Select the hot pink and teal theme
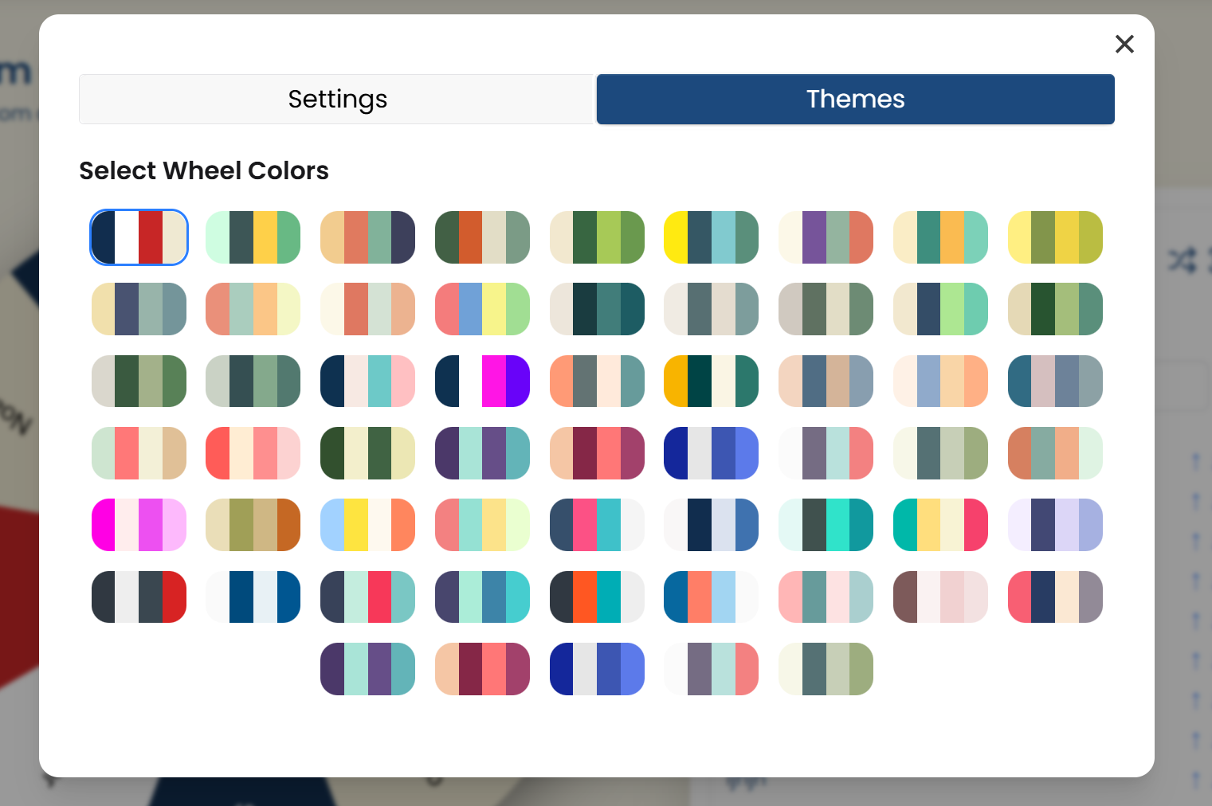1212x806 pixels. tap(597, 524)
